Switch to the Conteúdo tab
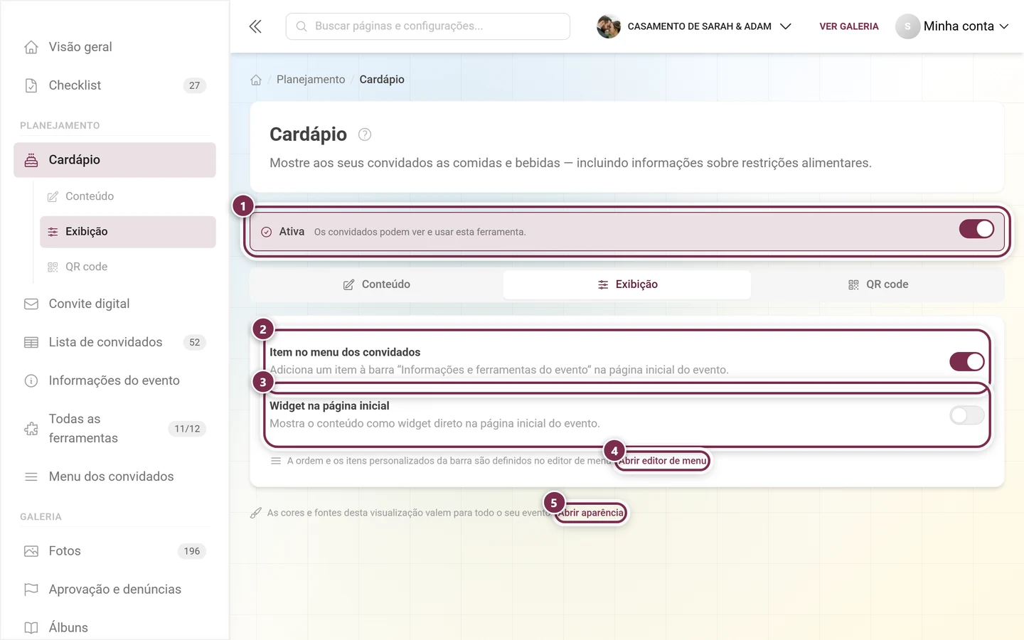1024x640 pixels. [x=376, y=284]
